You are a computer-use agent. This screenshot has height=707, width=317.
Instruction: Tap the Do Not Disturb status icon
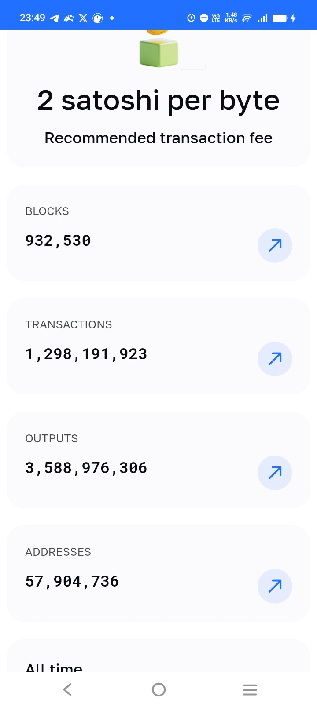tap(204, 18)
